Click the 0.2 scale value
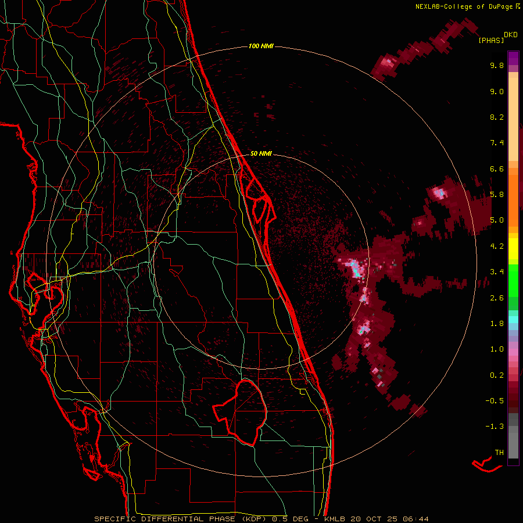Screen dimensions: 523x523 click(x=497, y=375)
